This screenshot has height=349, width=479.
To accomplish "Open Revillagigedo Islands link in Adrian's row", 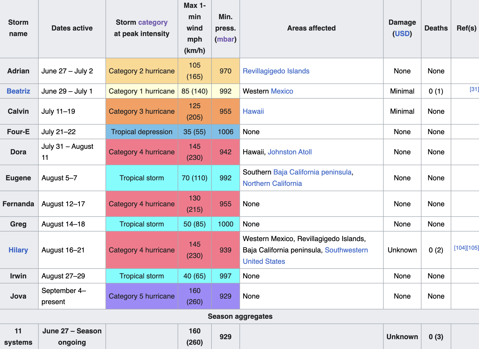I will click(x=276, y=71).
